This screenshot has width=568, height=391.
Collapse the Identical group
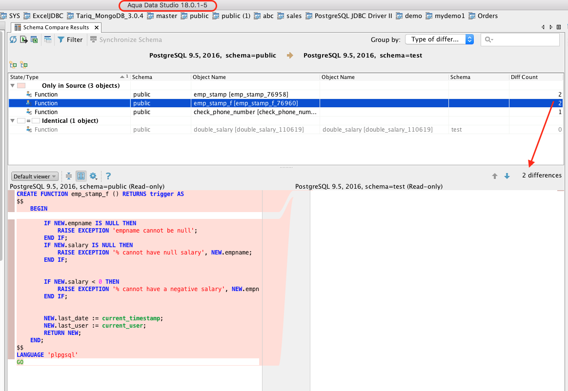(13, 121)
